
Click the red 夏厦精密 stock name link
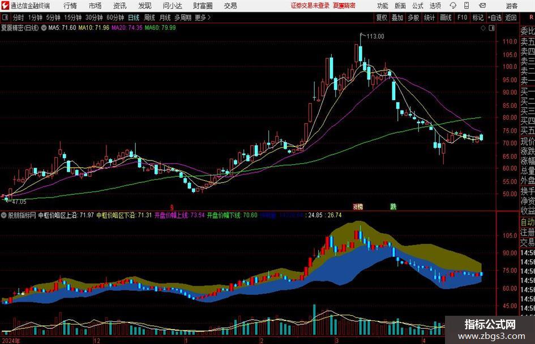pyautogui.click(x=344, y=6)
